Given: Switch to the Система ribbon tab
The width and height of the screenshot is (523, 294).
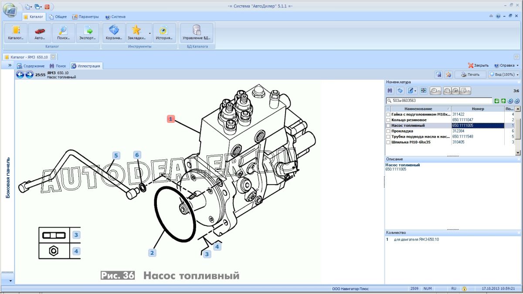Looking at the screenshot, I should click(x=115, y=17).
